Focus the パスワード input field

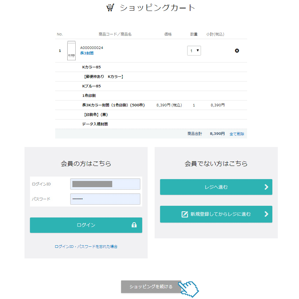(x=105, y=199)
